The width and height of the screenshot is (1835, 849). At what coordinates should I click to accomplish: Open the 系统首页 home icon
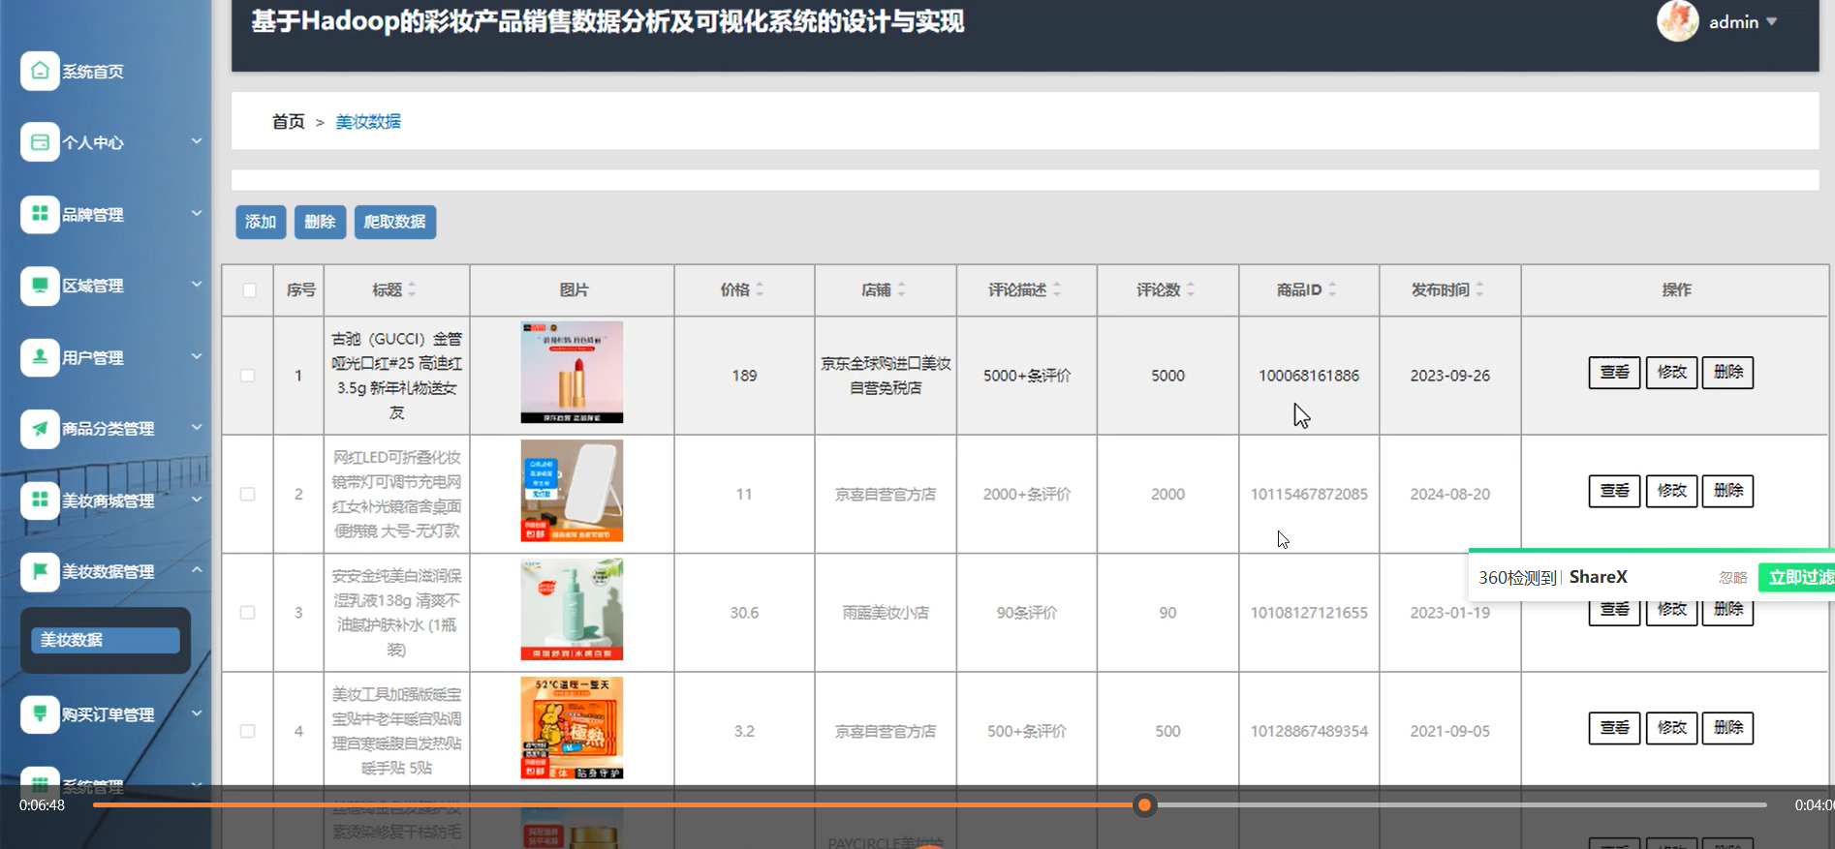[x=40, y=71]
